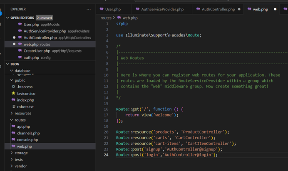Collapse the database folder
Screen dimensions: 288x171
click(x=12, y=71)
